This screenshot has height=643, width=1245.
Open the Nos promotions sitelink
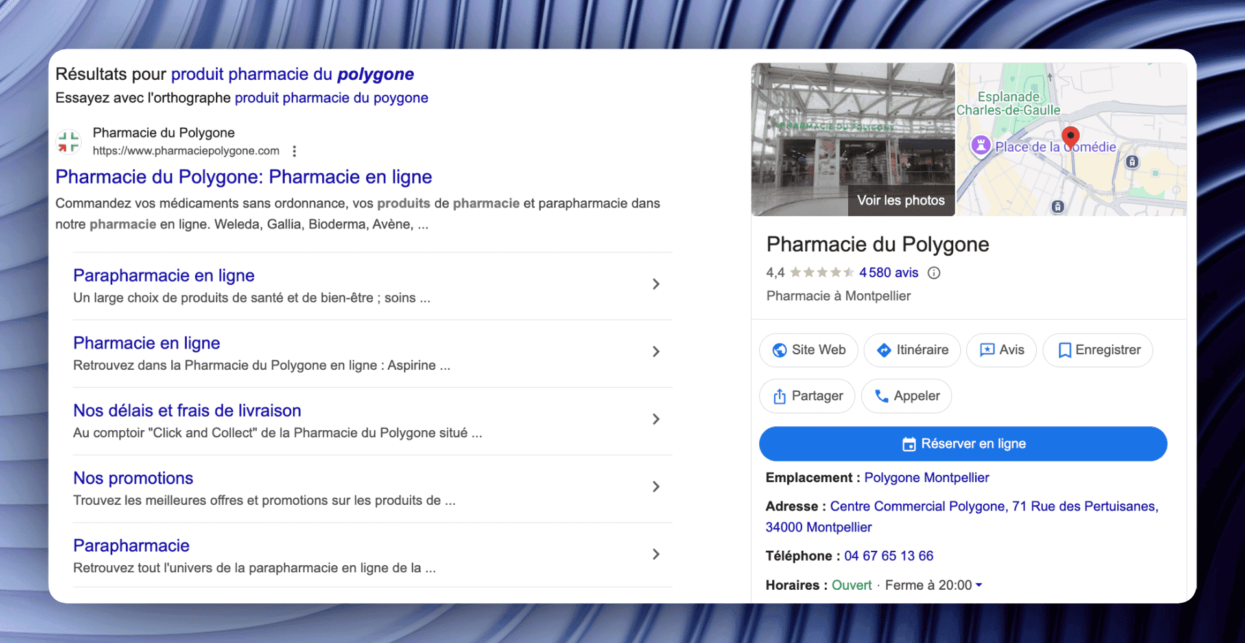pyautogui.click(x=133, y=478)
